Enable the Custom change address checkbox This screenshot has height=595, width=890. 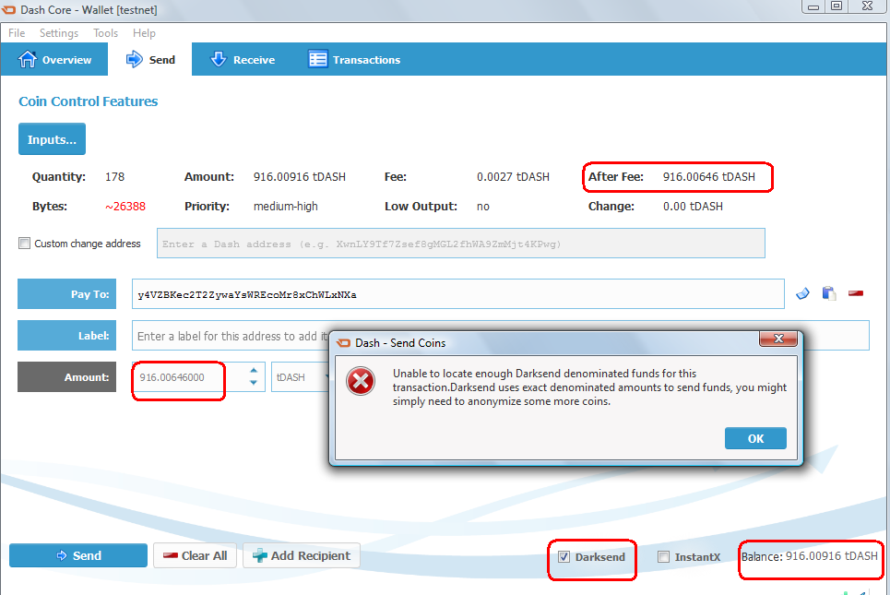coord(24,244)
